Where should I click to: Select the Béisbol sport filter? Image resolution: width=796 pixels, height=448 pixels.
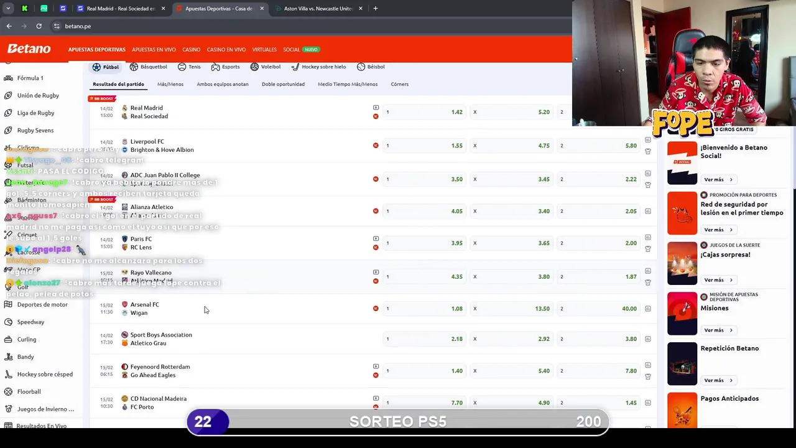pyautogui.click(x=371, y=67)
